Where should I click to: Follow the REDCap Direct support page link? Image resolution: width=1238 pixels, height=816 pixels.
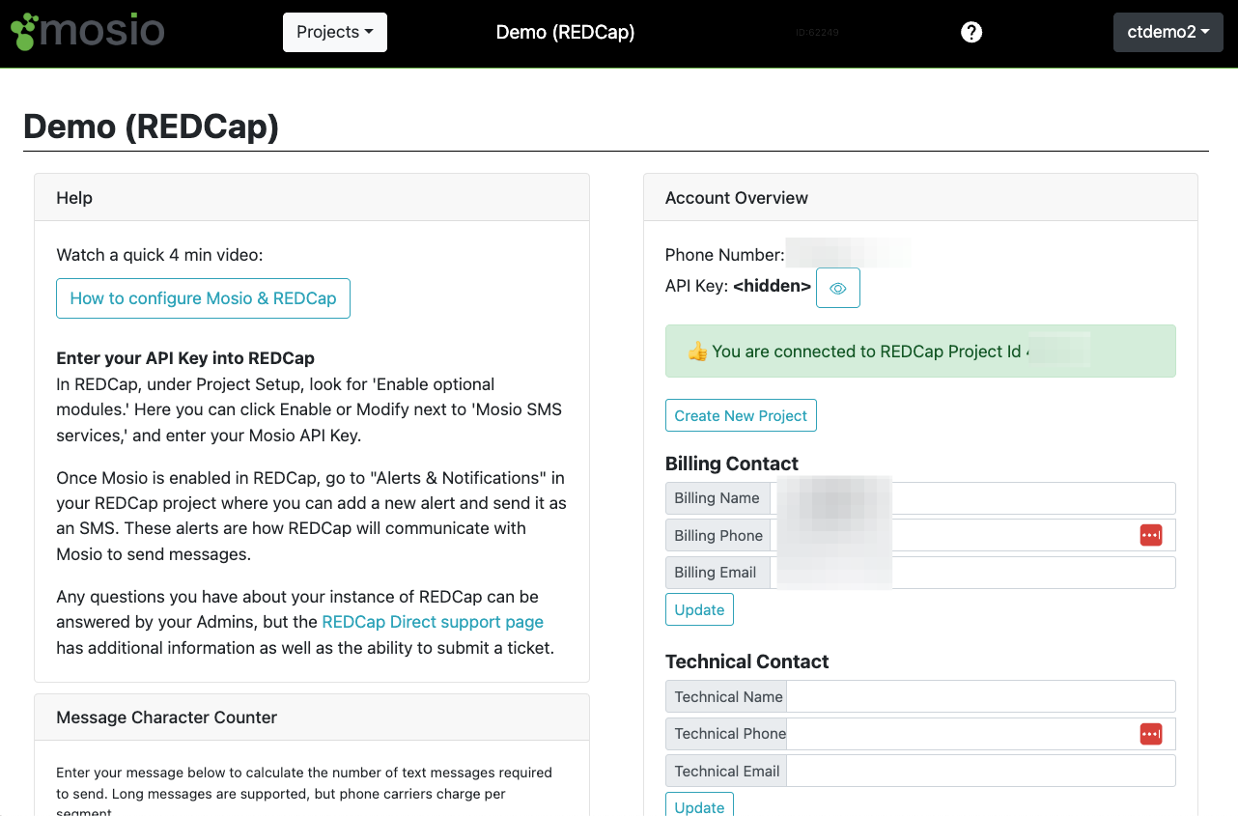click(433, 622)
